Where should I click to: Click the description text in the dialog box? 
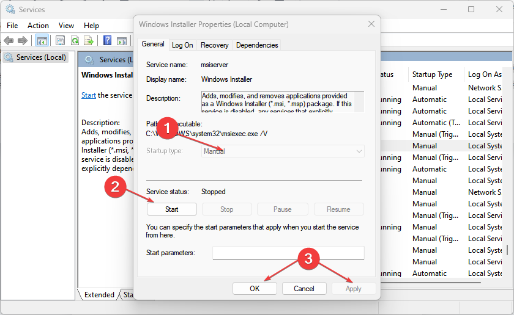(x=277, y=102)
